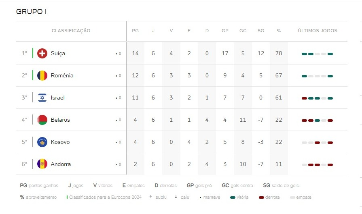Image resolution: width=362 pixels, height=214 pixels.
Task: Click the Andorra flag icon
Action: click(x=42, y=164)
